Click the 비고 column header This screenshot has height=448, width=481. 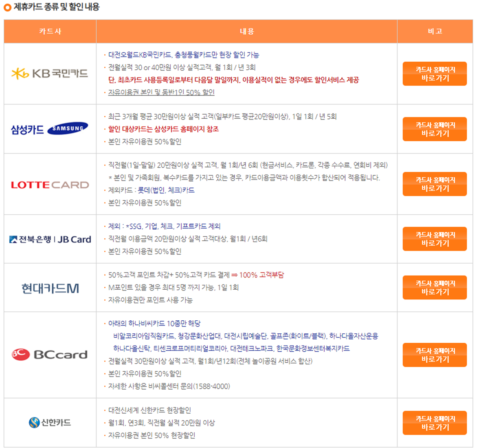435,31
